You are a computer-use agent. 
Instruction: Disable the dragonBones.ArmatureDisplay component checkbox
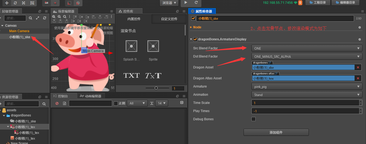(195, 39)
